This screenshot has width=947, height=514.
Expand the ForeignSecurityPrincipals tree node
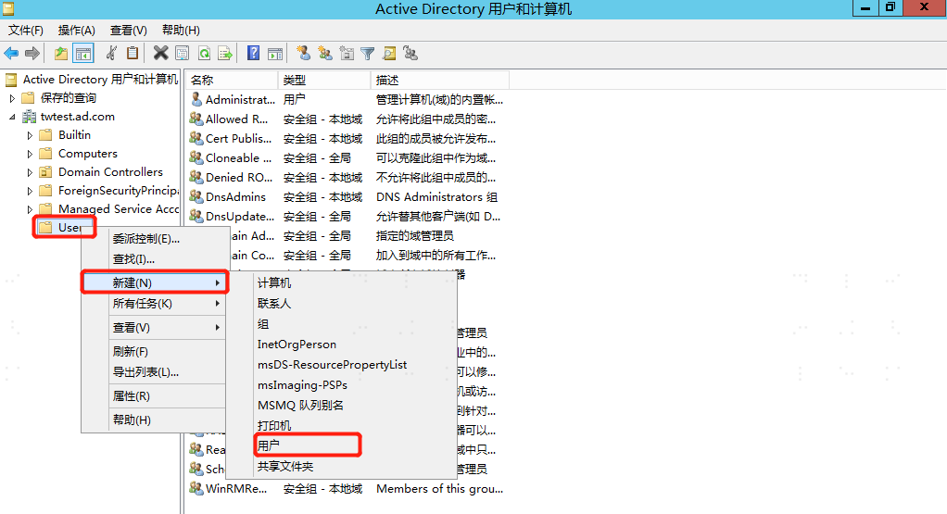pyautogui.click(x=30, y=191)
